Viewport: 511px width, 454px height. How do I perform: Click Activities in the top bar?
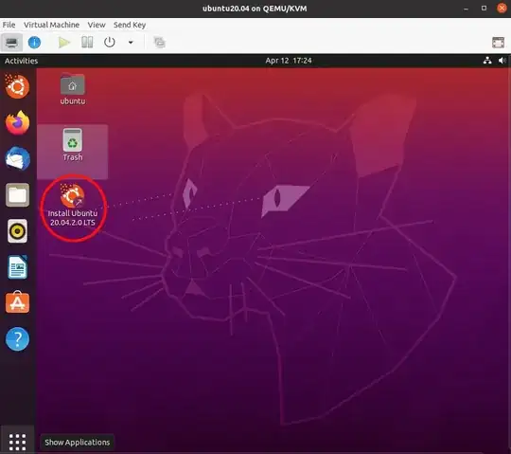(21, 61)
